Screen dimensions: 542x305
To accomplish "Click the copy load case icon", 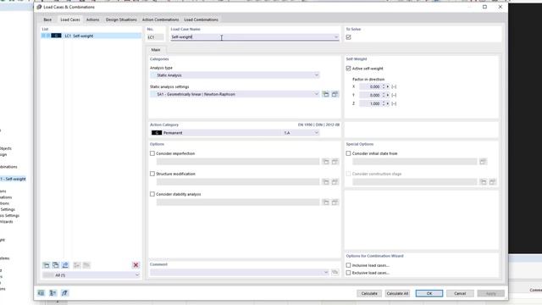I will point(56,265).
